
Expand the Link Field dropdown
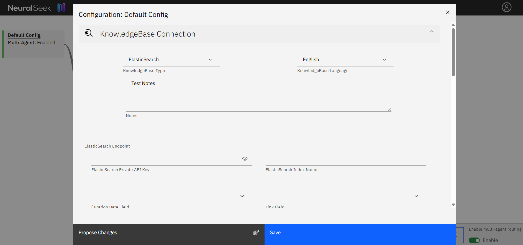346,196
